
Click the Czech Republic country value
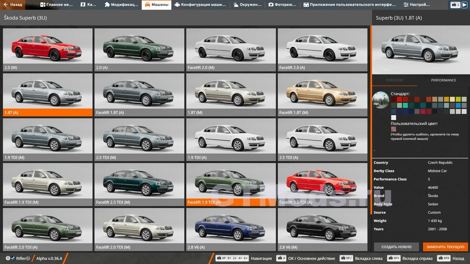pos(440,163)
